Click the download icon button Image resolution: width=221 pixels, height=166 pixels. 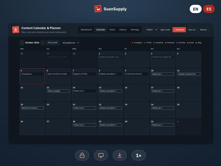(120, 155)
